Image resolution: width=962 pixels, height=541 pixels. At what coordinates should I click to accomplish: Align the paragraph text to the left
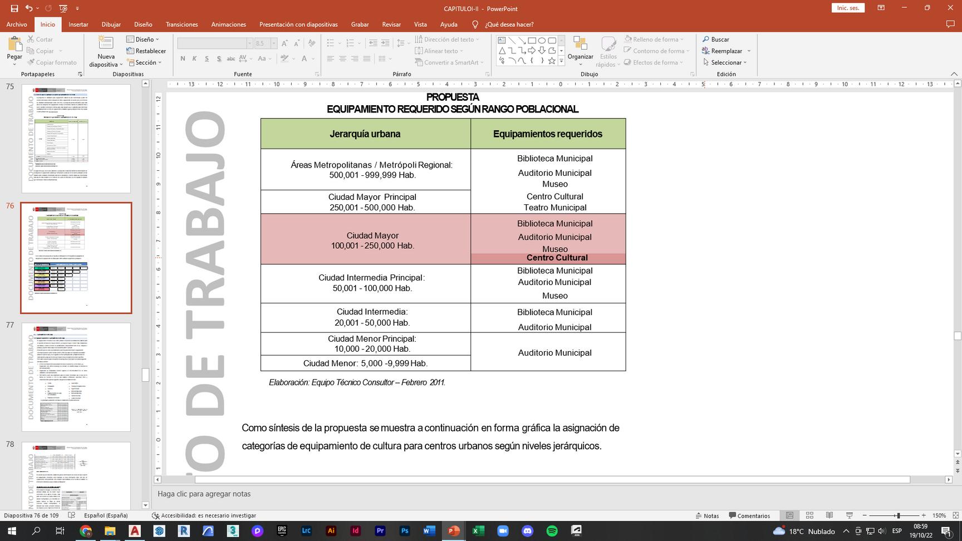pos(330,58)
